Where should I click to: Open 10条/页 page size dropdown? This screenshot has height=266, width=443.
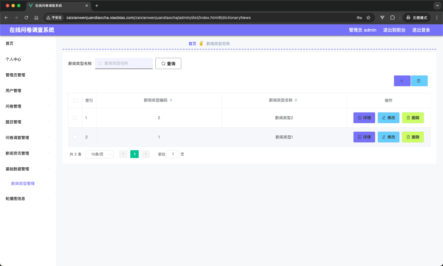pyautogui.click(x=100, y=154)
